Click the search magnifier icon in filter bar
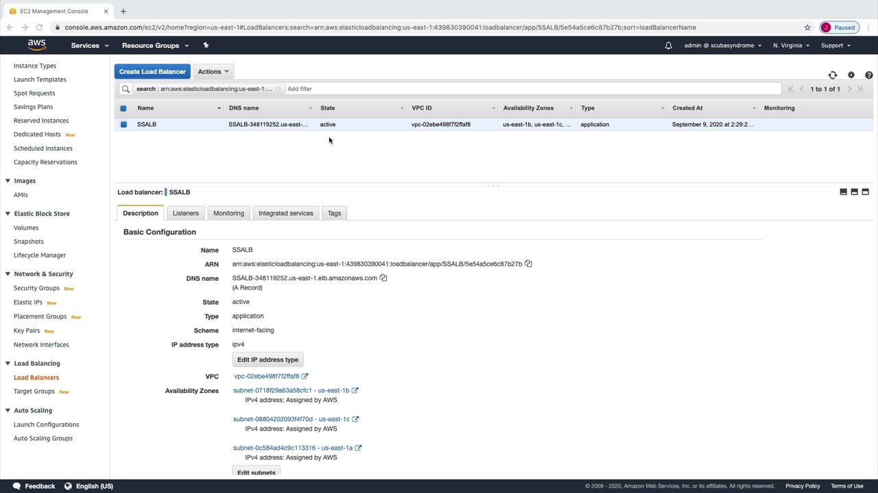 (x=126, y=89)
